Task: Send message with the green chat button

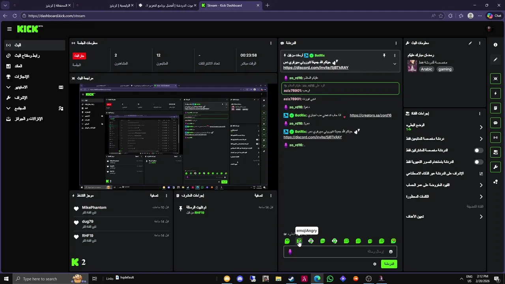Action: (x=389, y=264)
